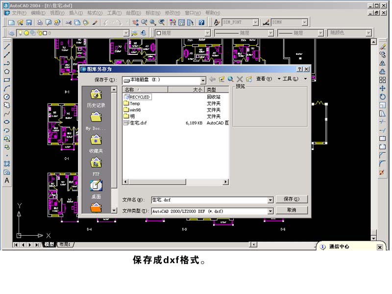Select the Array modify tool

click(x=382, y=80)
